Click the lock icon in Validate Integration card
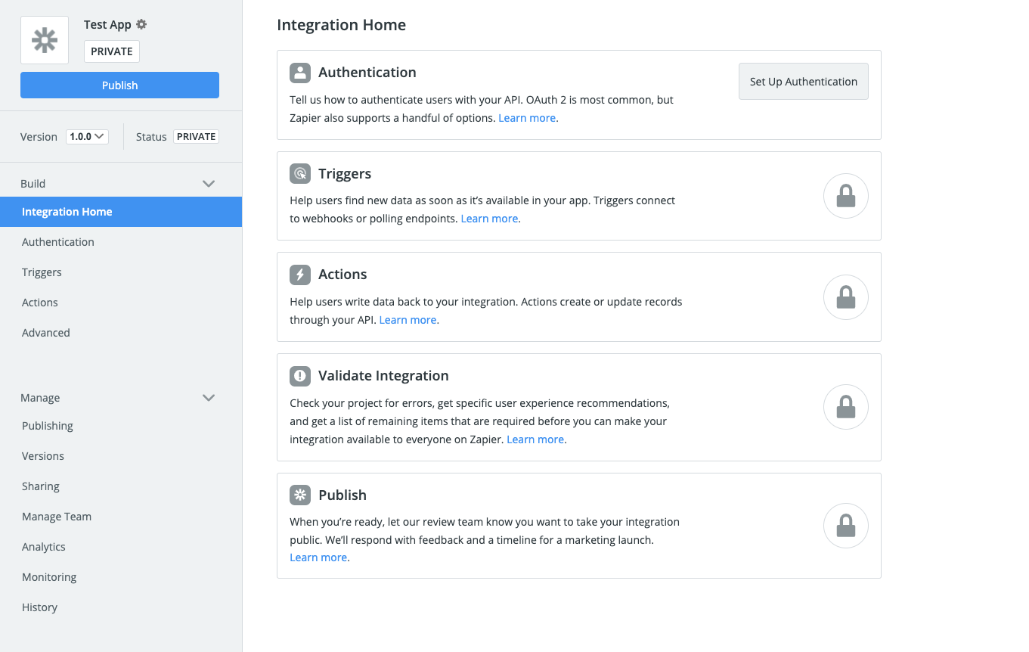Viewport: 1029px width, 652px height. [x=845, y=408]
